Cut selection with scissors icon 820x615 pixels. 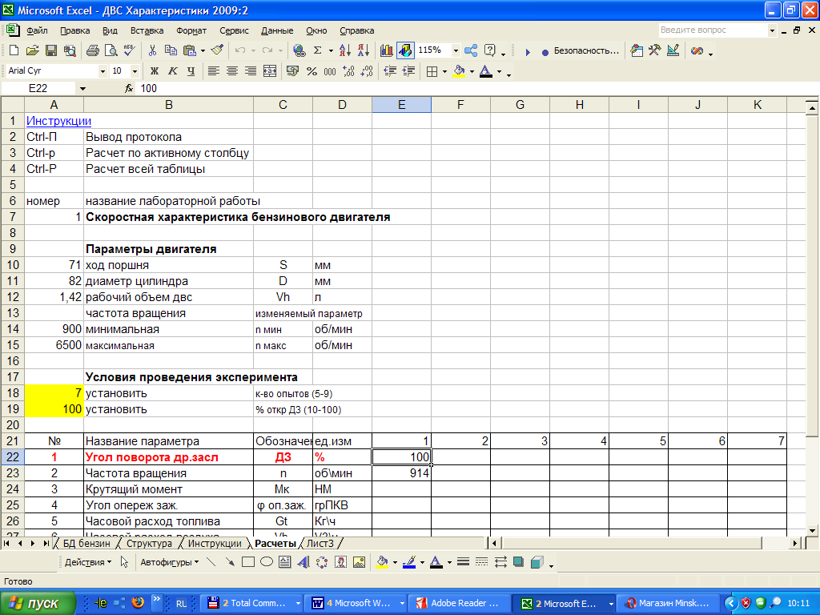coord(152,50)
